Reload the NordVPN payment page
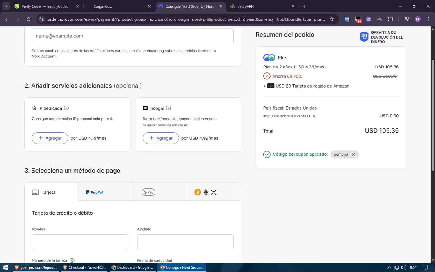This screenshot has height=272, width=435. [28, 19]
